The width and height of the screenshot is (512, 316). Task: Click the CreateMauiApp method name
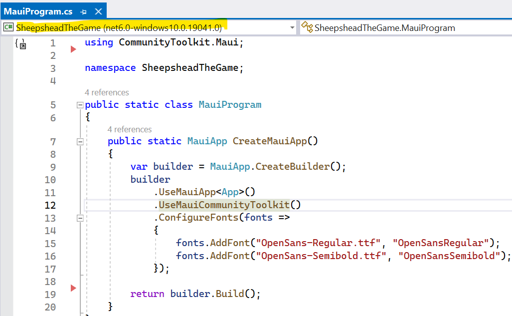click(270, 141)
